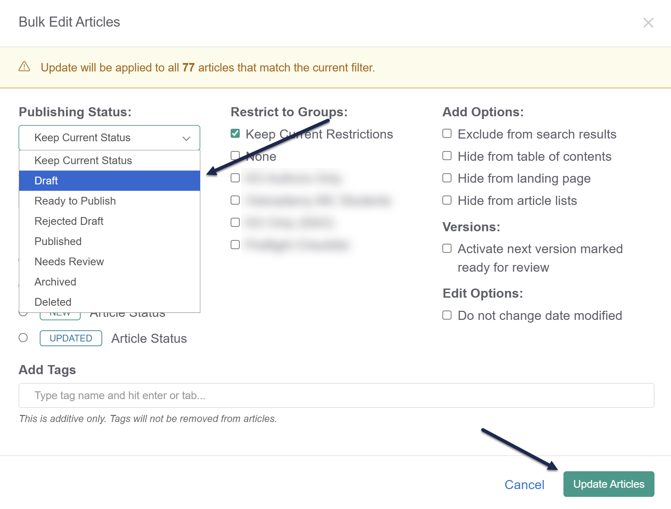
Task: Select Draft from status list
Action: [109, 181]
